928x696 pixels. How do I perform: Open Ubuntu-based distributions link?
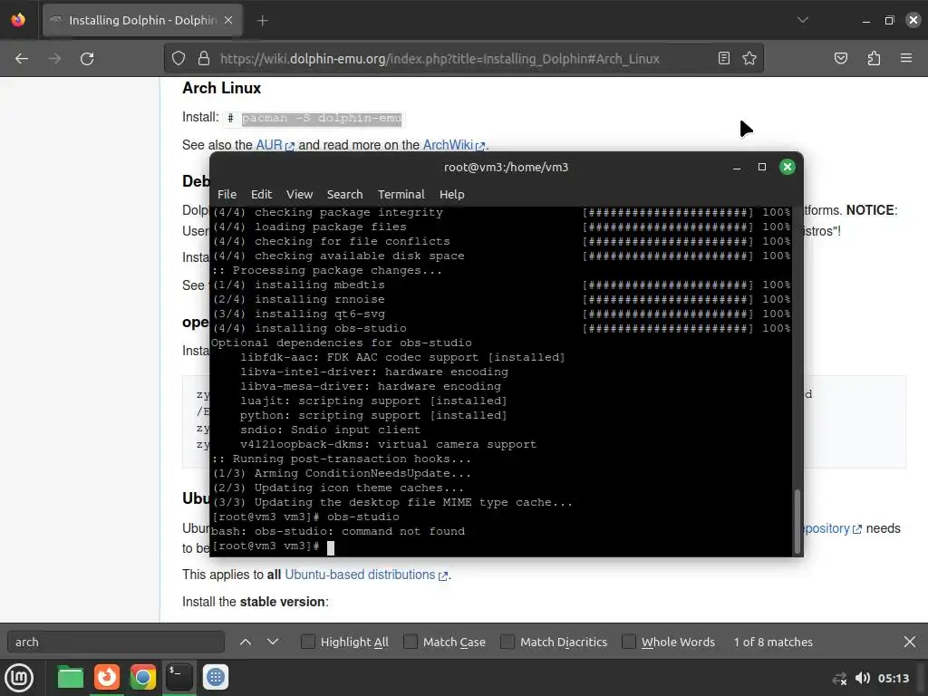click(x=366, y=575)
